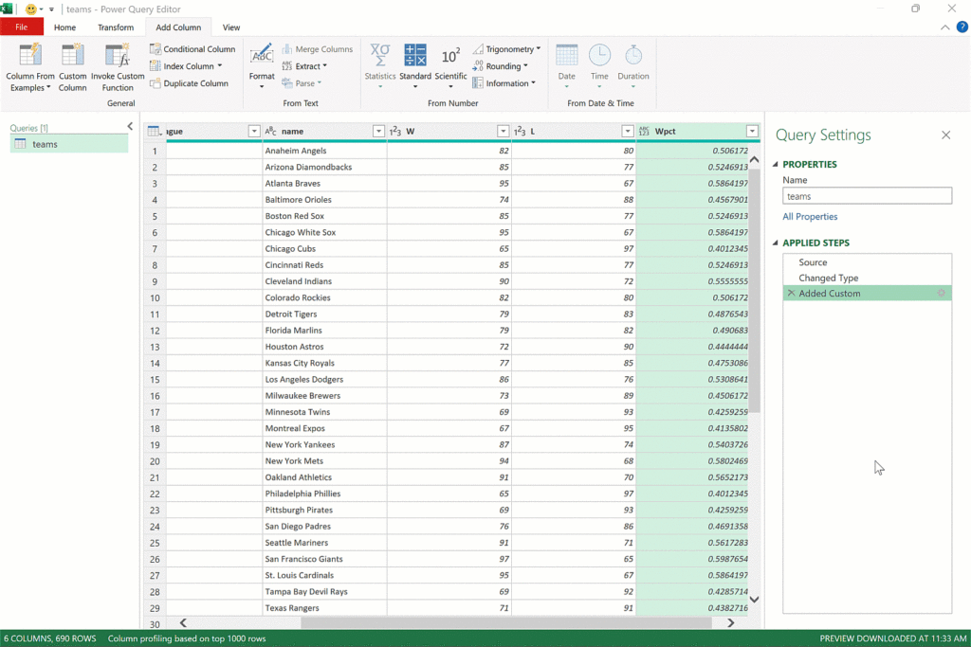Select the Changed Type applied step
This screenshot has width=971, height=647.
coord(829,278)
